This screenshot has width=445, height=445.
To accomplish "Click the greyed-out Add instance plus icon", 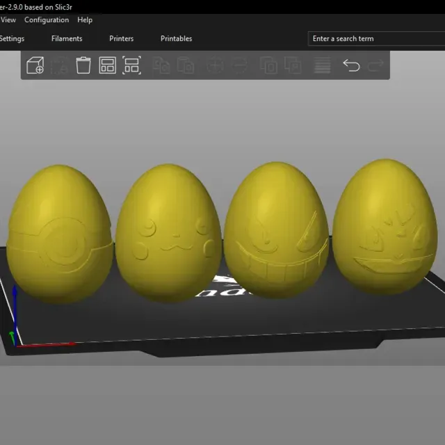I will pos(215,65).
